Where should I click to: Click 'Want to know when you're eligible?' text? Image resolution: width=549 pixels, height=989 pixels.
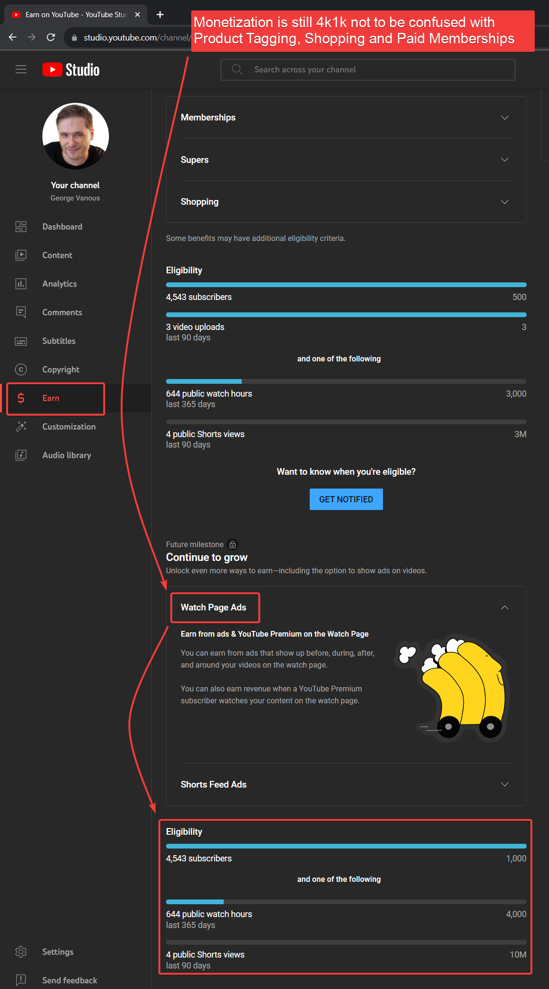(x=346, y=472)
